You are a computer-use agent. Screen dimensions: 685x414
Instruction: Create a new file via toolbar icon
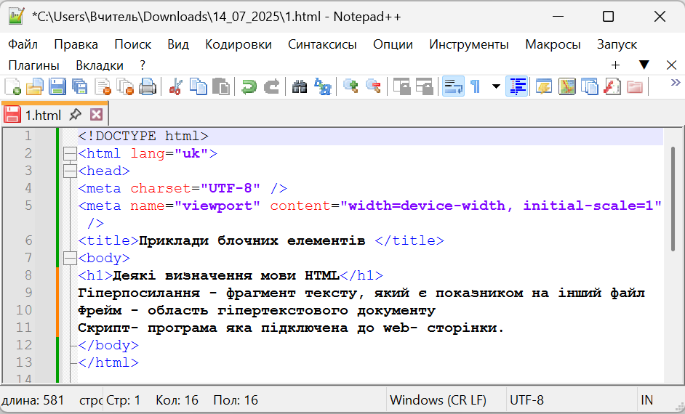click(x=12, y=87)
